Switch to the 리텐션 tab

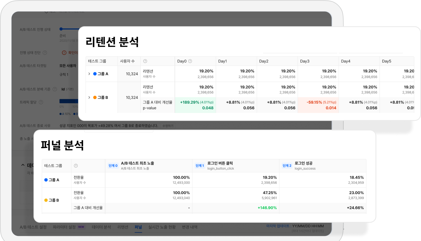click(x=123, y=227)
